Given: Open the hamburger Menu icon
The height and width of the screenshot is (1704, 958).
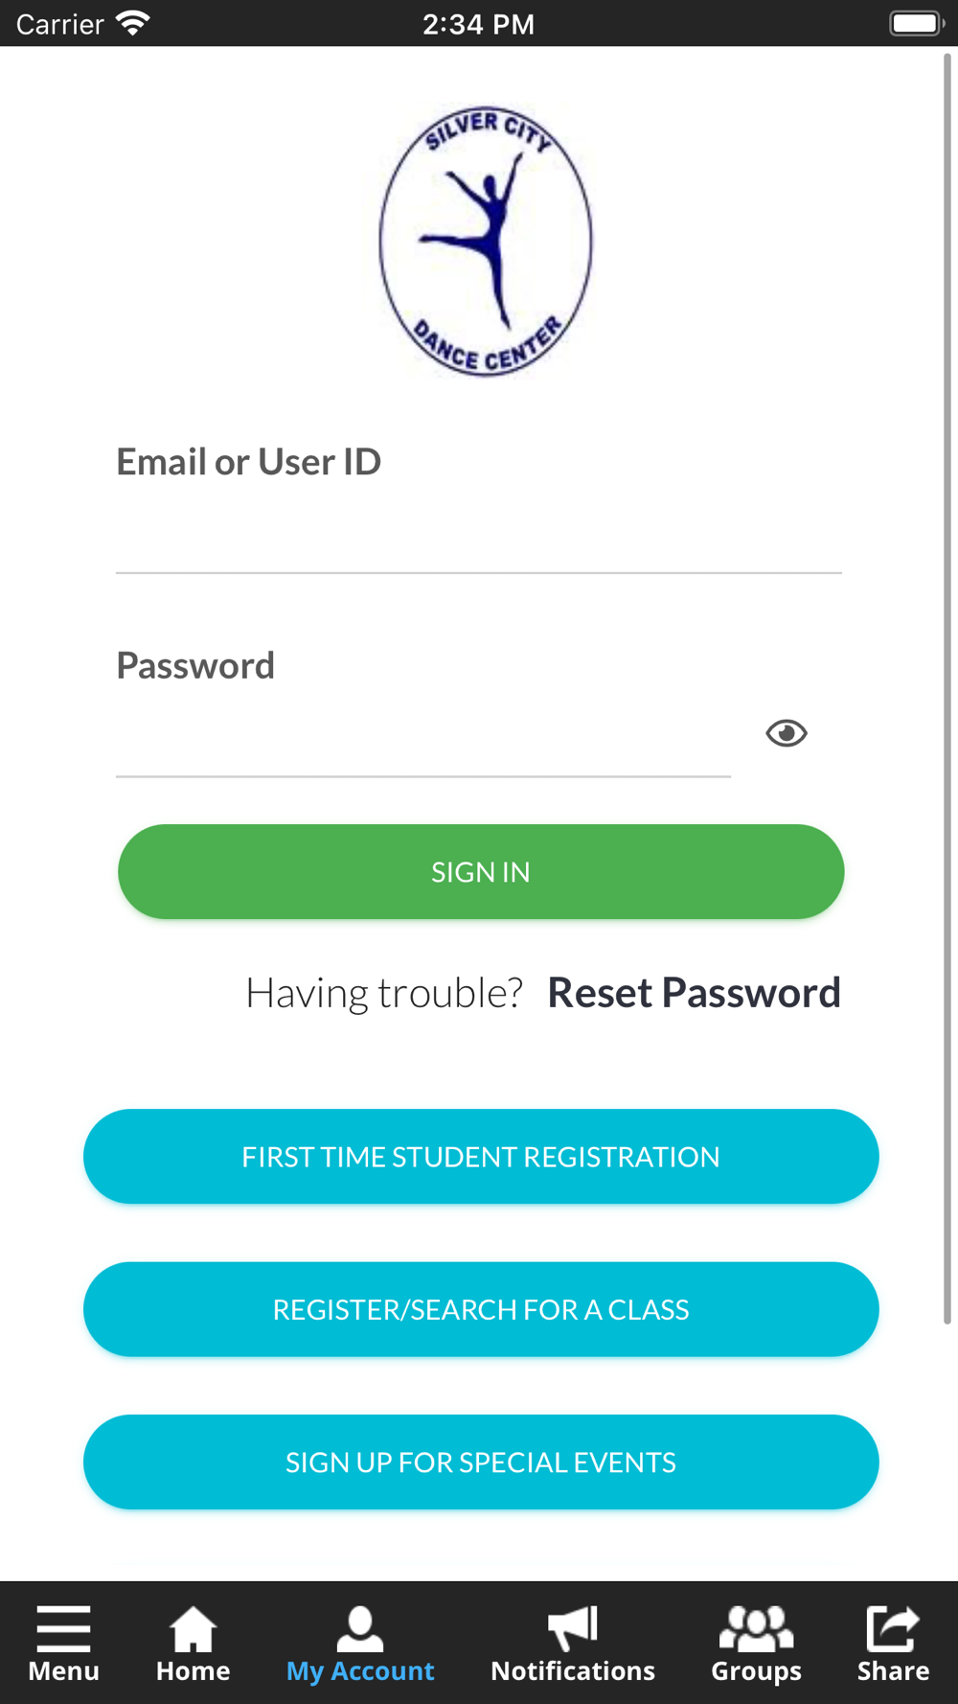Looking at the screenshot, I should pos(63,1628).
